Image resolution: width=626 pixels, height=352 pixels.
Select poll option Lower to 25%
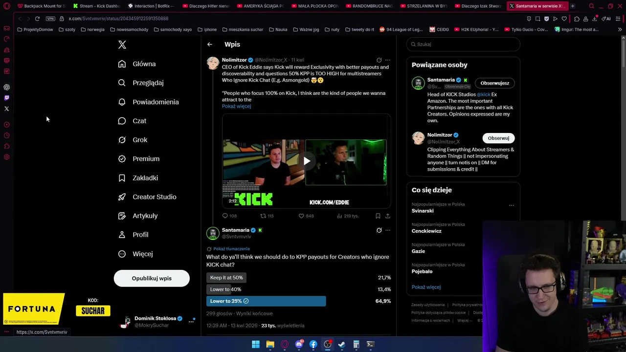coord(266,301)
